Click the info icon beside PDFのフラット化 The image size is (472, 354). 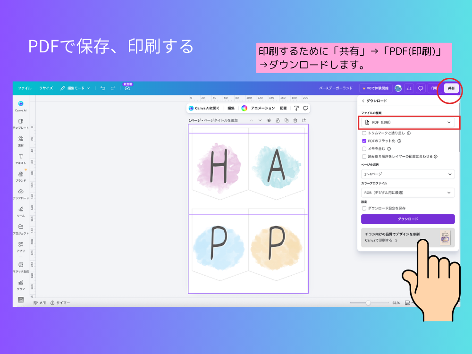(x=399, y=141)
